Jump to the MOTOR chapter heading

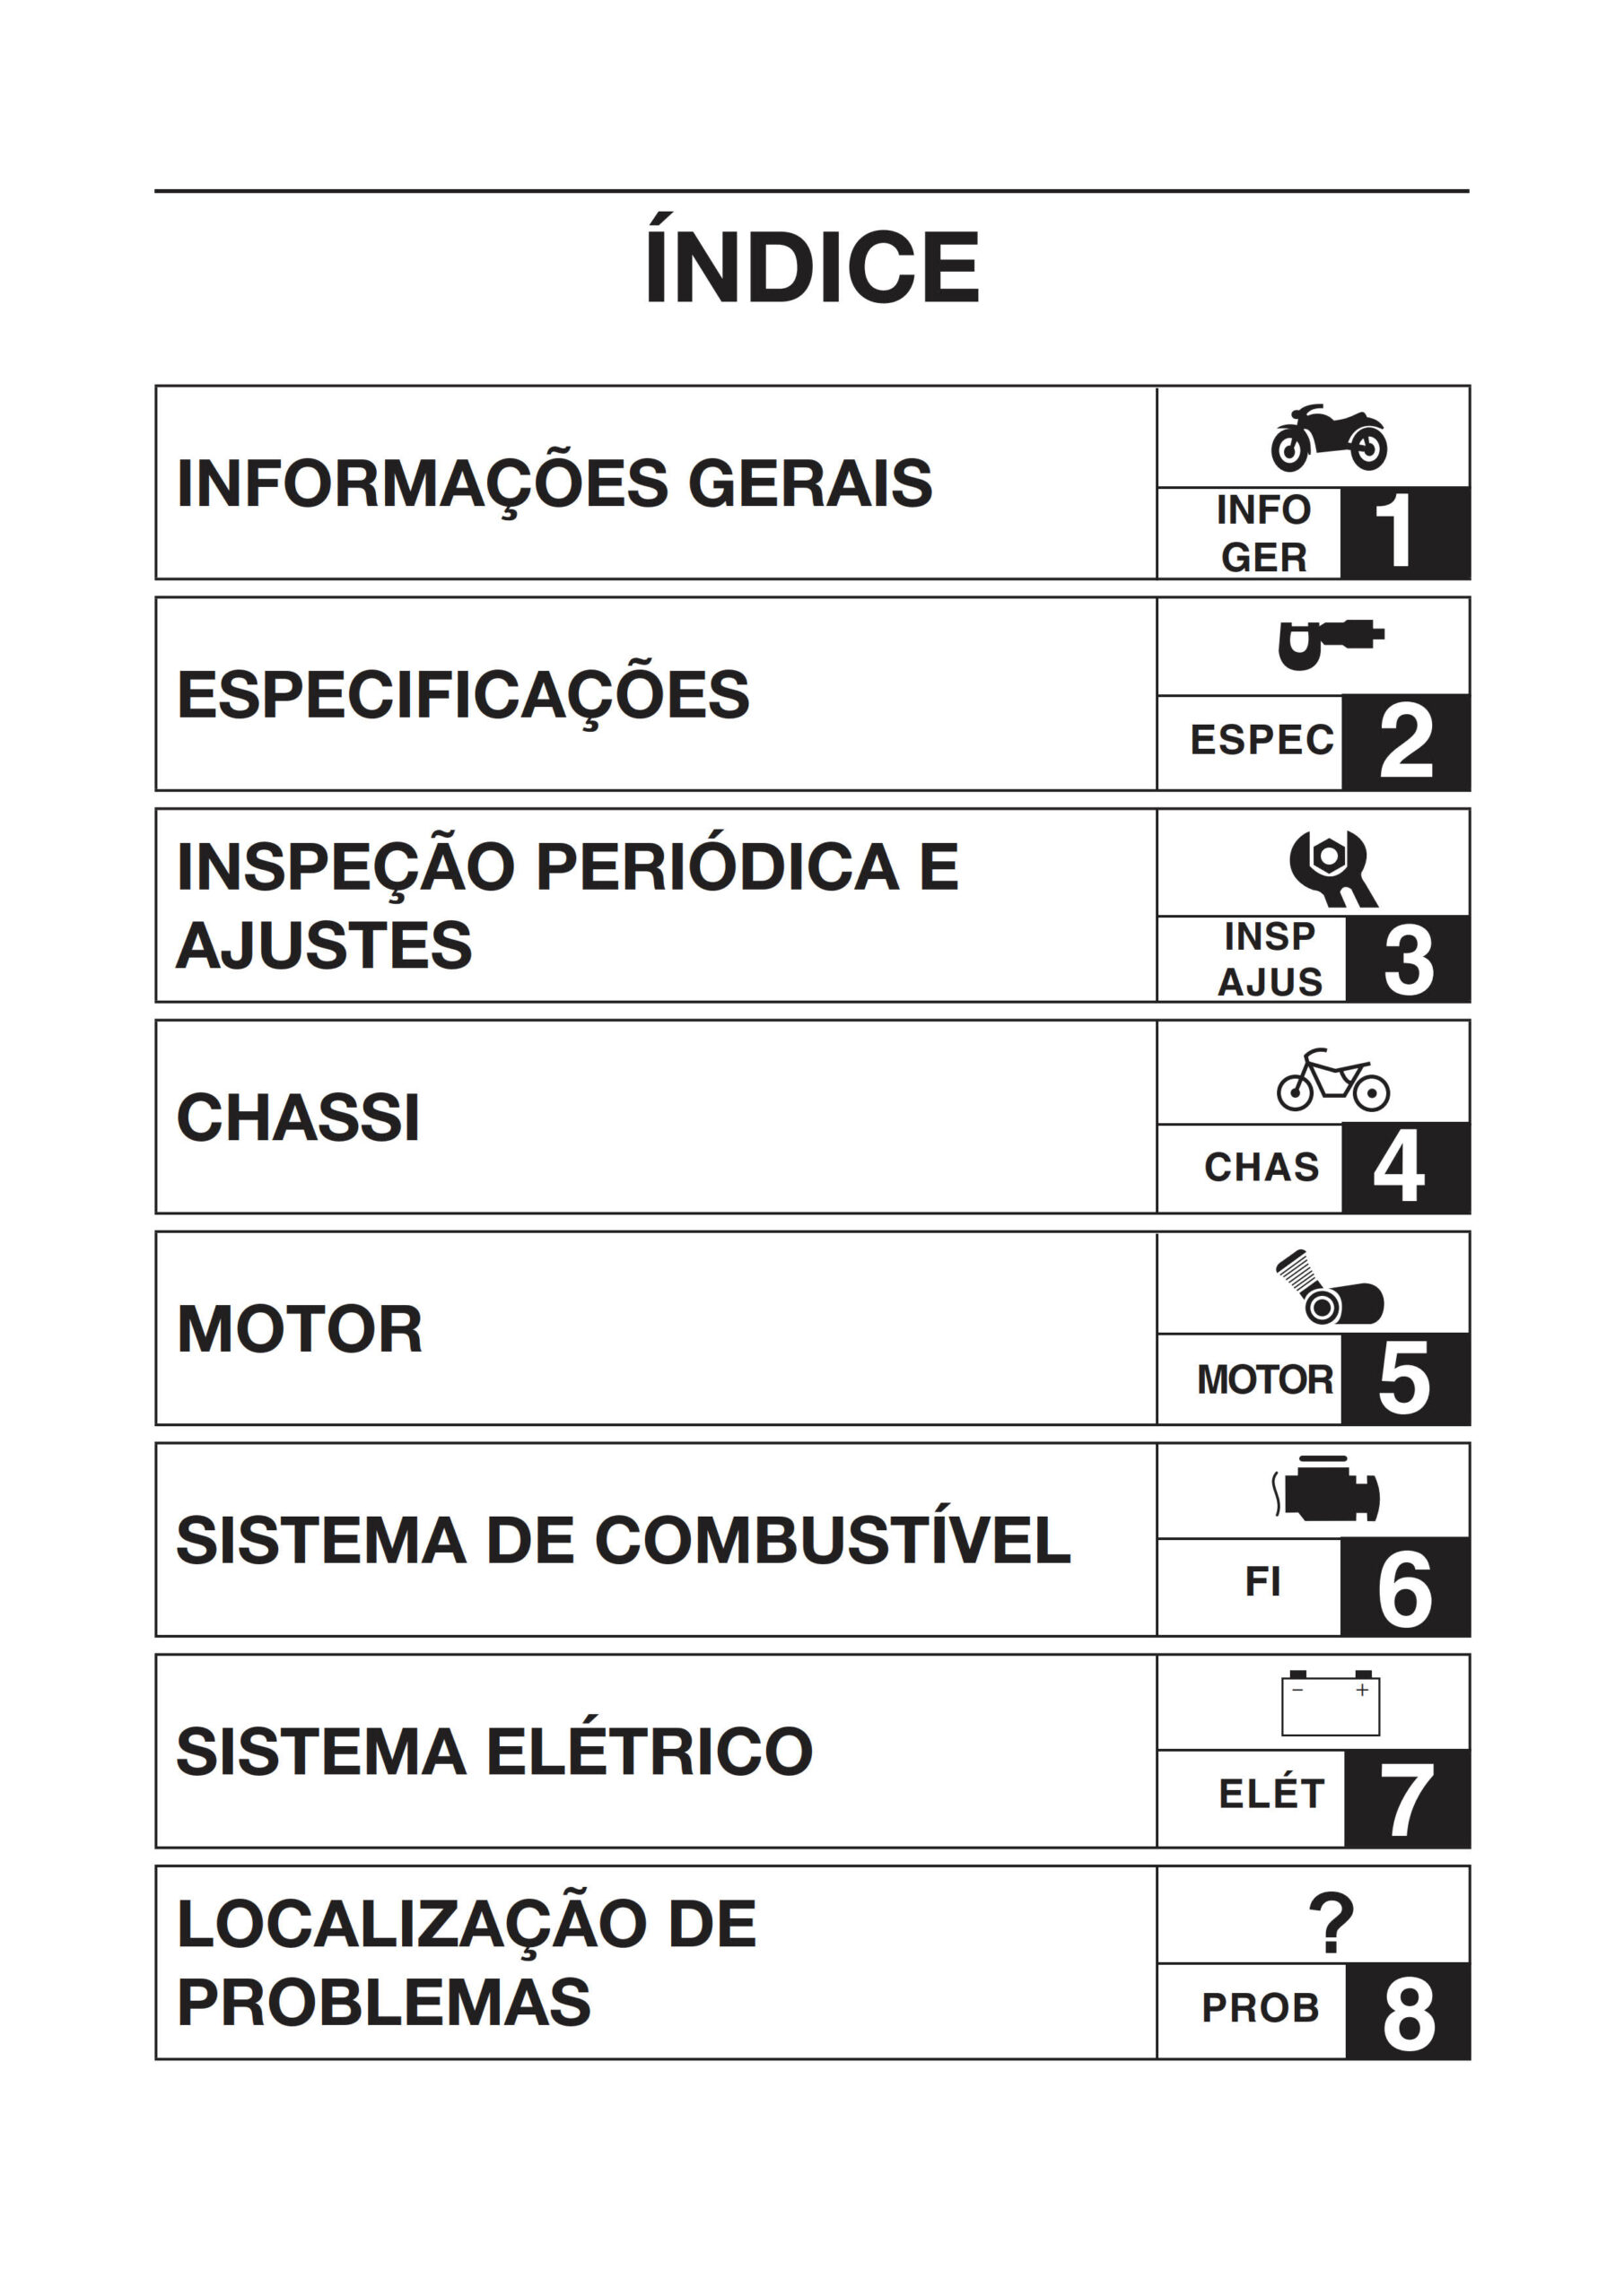click(299, 1329)
